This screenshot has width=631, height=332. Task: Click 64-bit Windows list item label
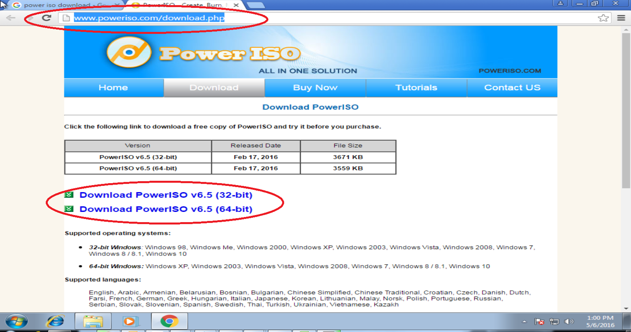pos(116,266)
